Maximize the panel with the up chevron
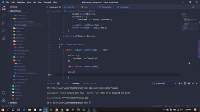 pos(193,83)
